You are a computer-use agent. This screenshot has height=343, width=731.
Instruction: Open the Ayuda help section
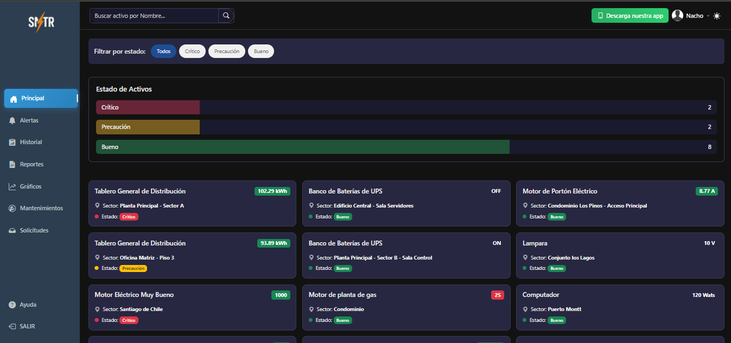pos(26,305)
